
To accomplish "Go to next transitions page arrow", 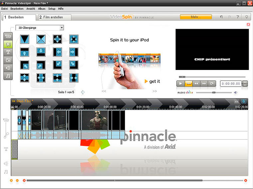I will coord(83,92).
